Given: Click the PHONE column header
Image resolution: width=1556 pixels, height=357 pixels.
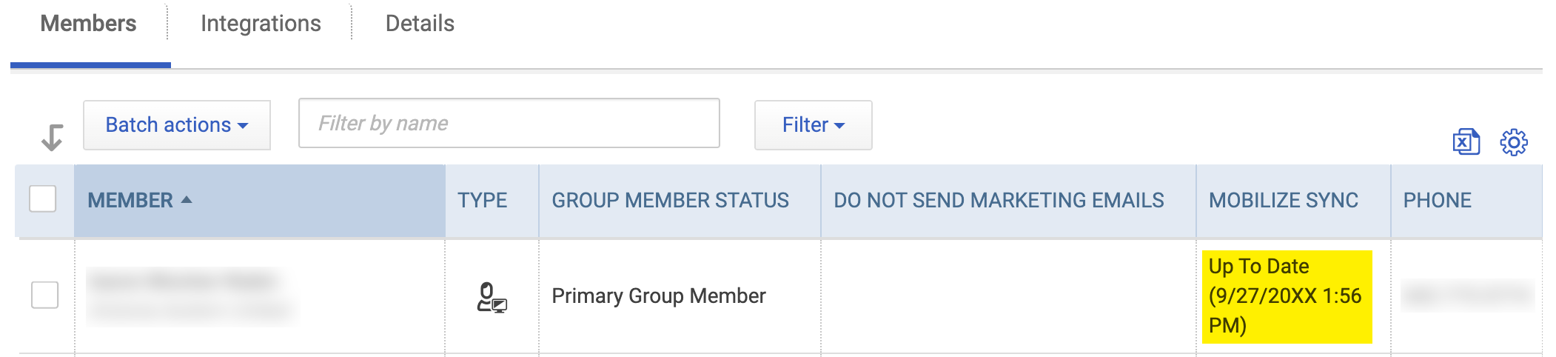Looking at the screenshot, I should pyautogui.click(x=1438, y=200).
